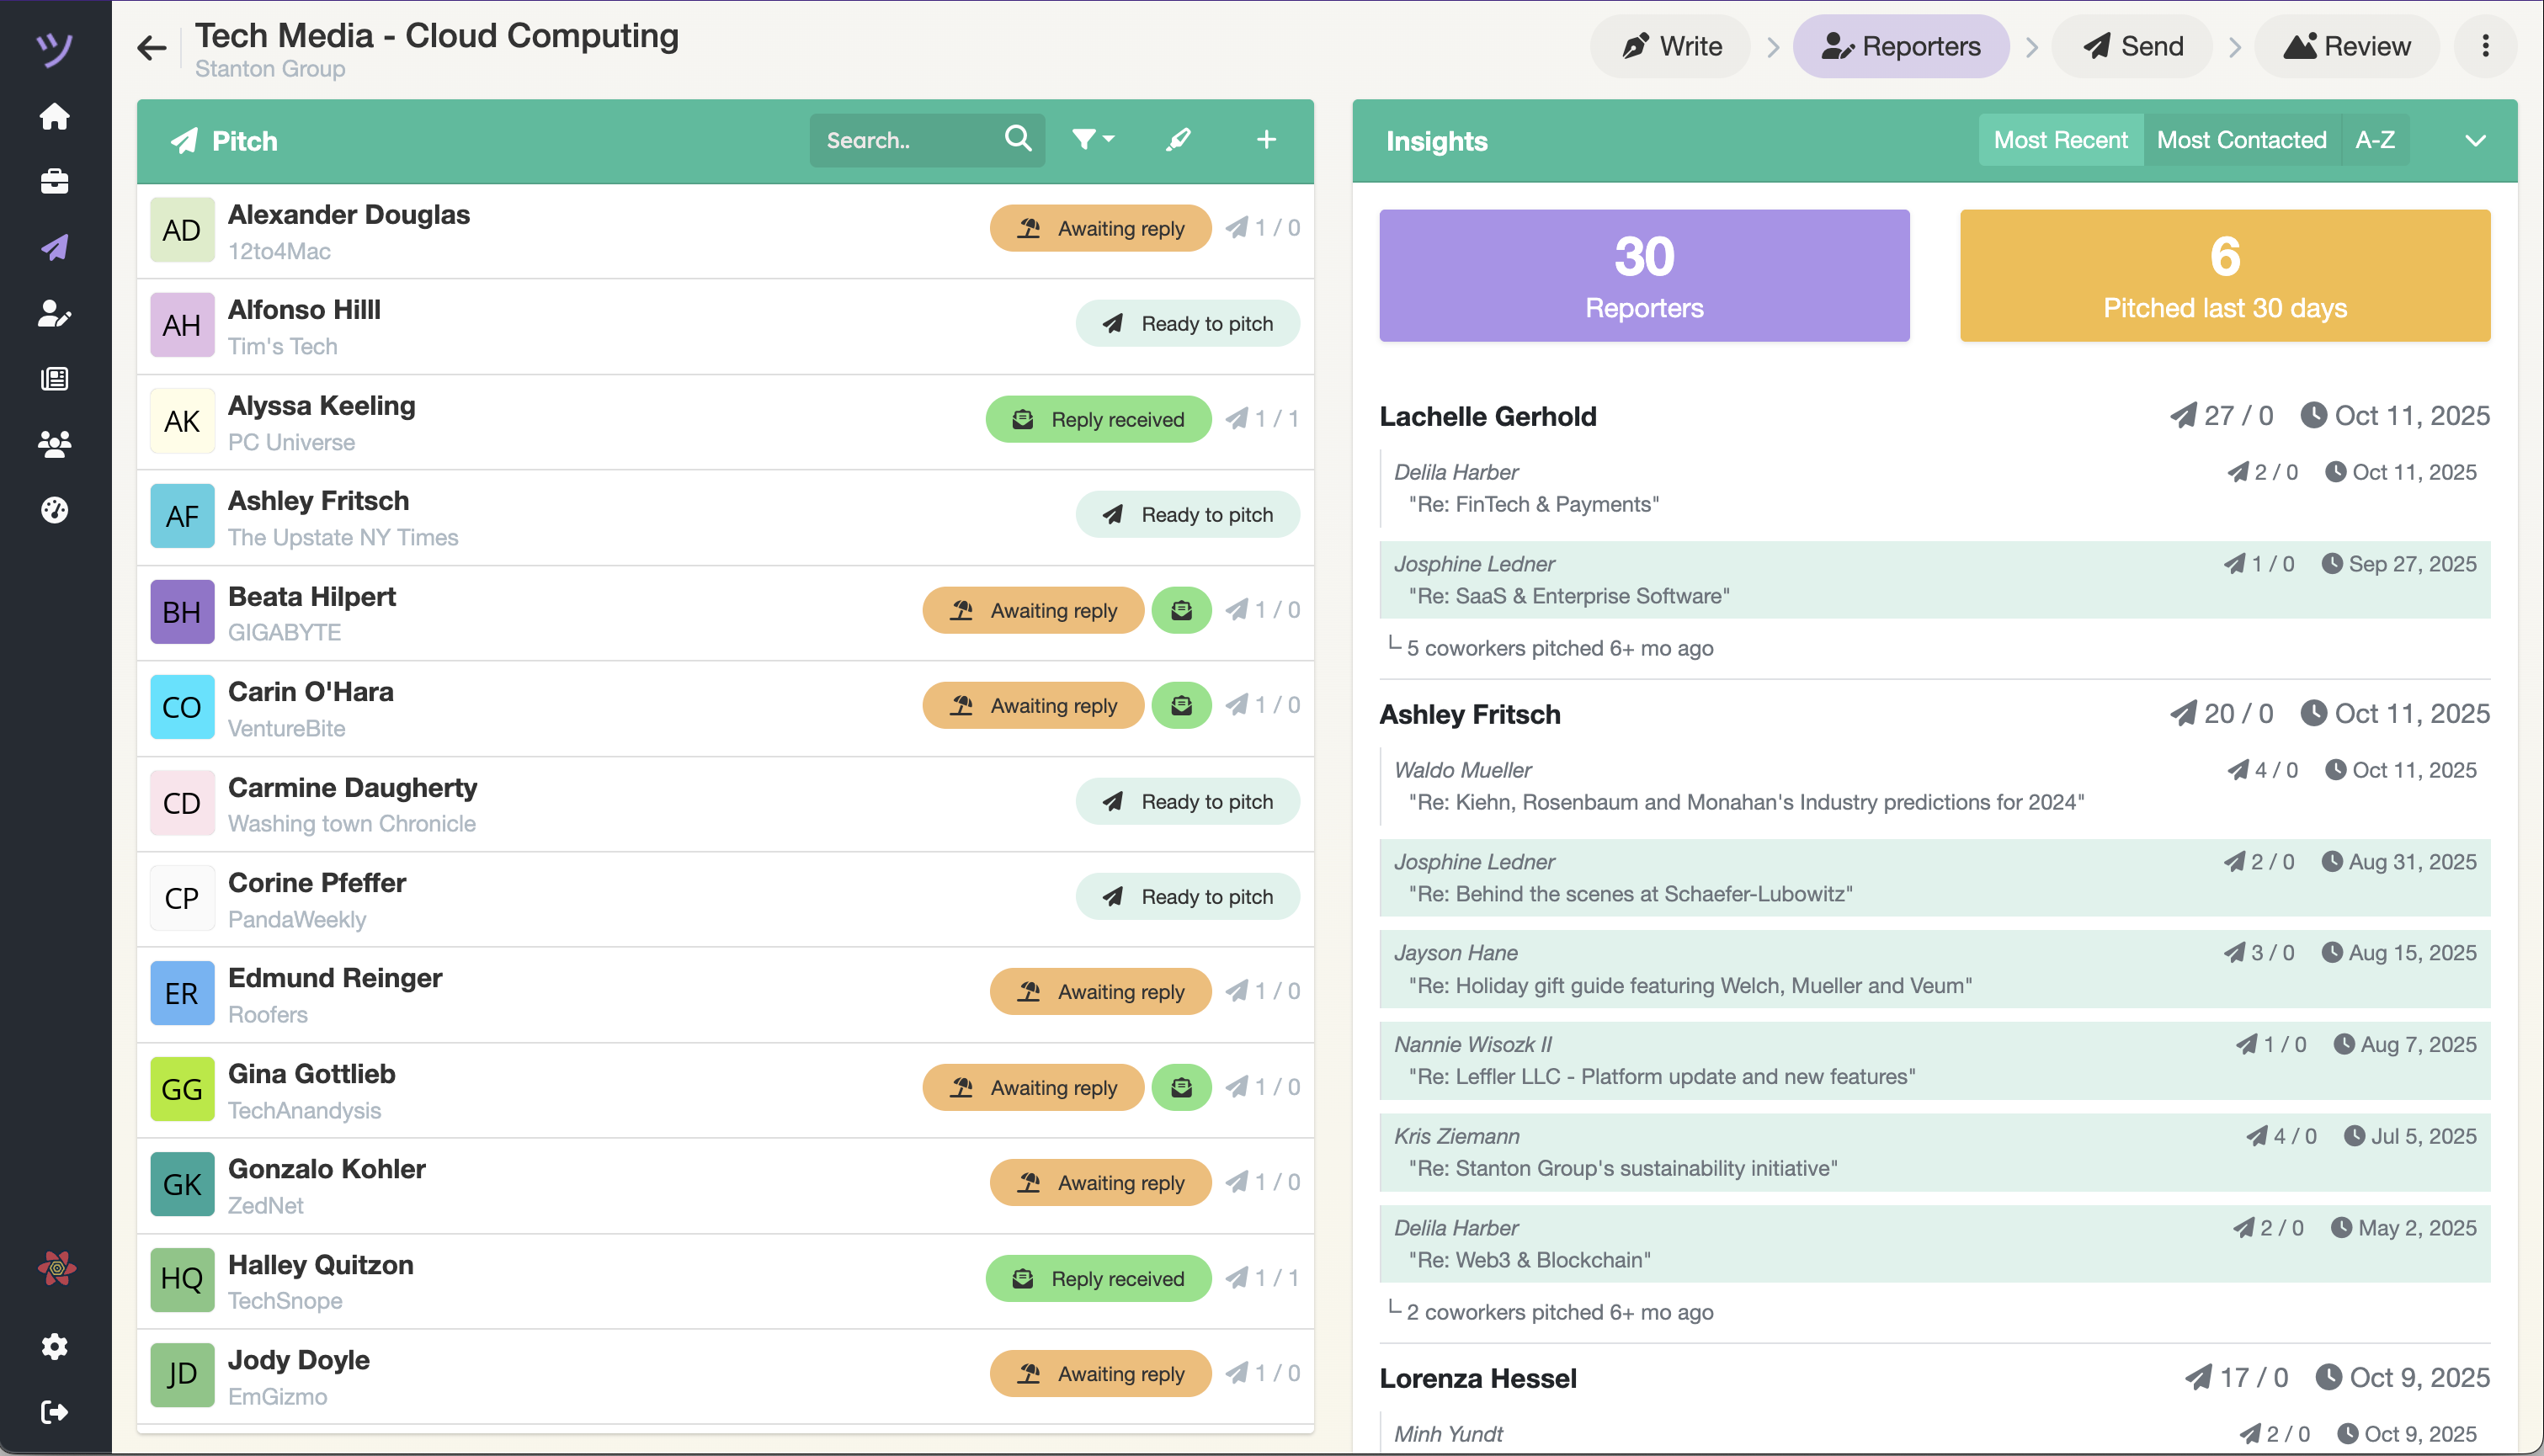
Task: Open Jayson Hane holiday gift guide entry
Action: point(1934,969)
